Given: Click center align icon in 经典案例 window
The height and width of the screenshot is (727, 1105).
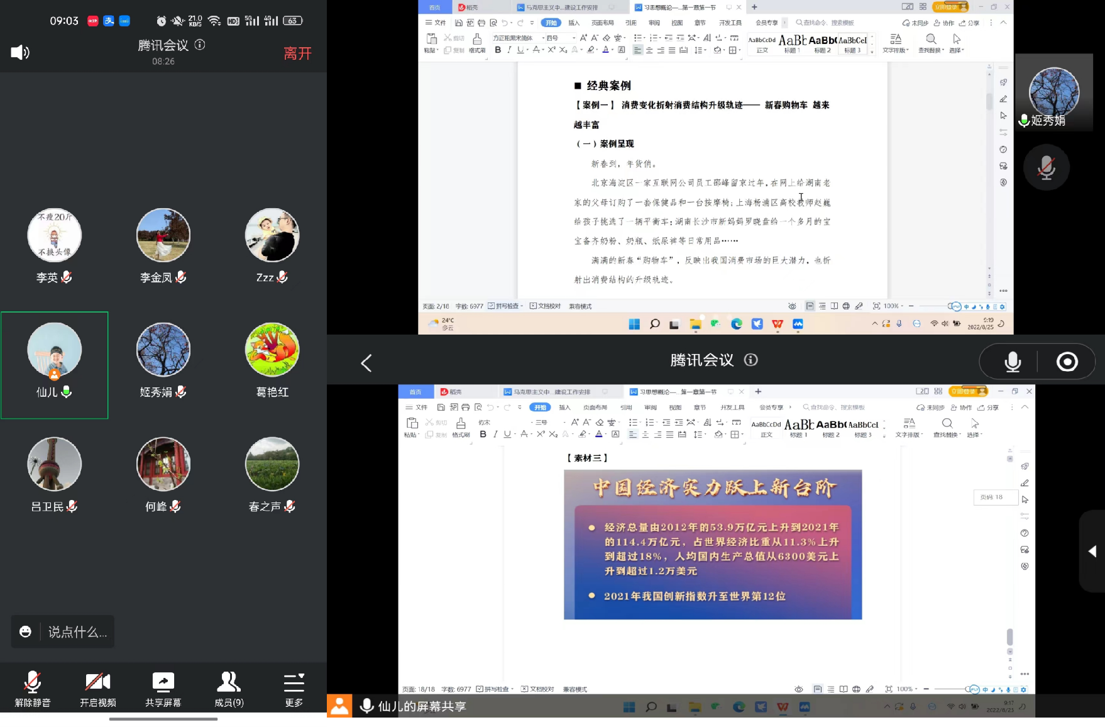Looking at the screenshot, I should click(x=649, y=50).
